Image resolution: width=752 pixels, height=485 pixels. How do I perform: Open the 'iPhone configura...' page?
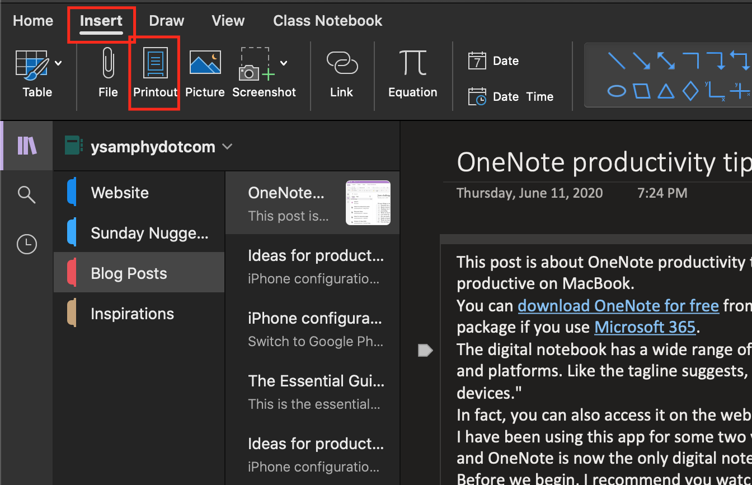pos(312,328)
